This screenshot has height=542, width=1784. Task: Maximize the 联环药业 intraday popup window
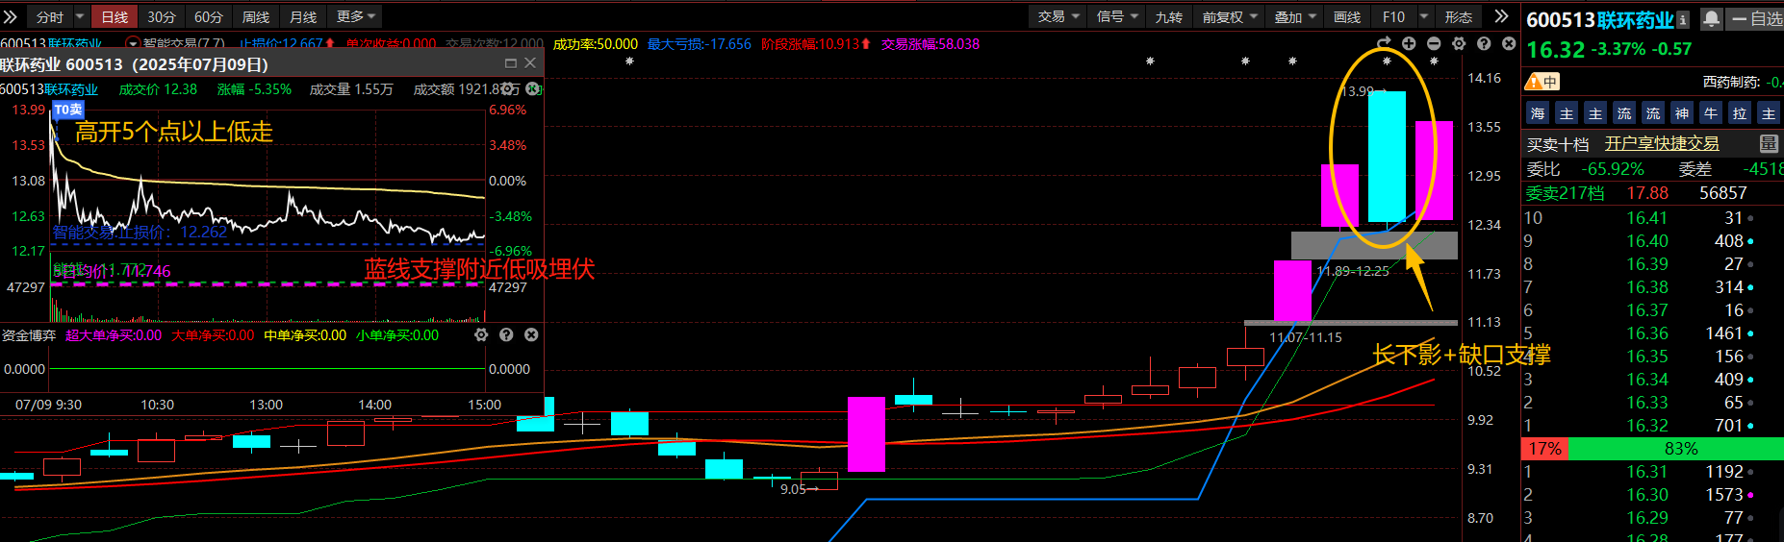511,63
